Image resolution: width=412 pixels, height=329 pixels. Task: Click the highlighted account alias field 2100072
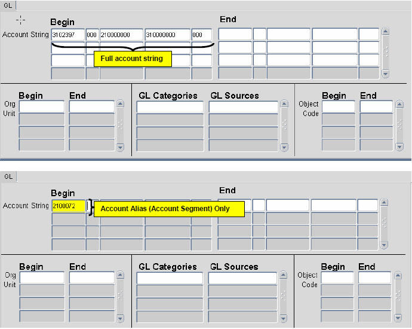pyautogui.click(x=68, y=206)
